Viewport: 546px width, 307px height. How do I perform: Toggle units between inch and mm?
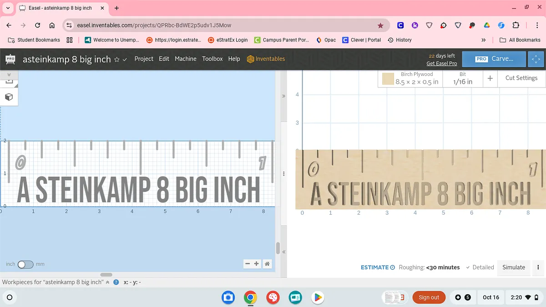(x=25, y=264)
